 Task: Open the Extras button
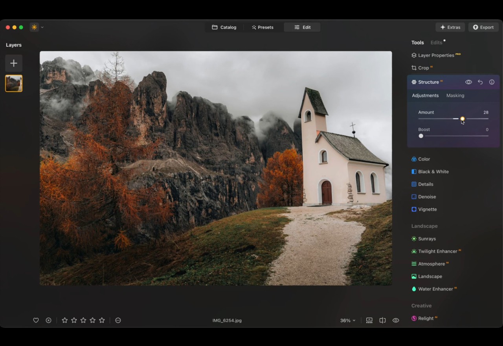point(450,27)
